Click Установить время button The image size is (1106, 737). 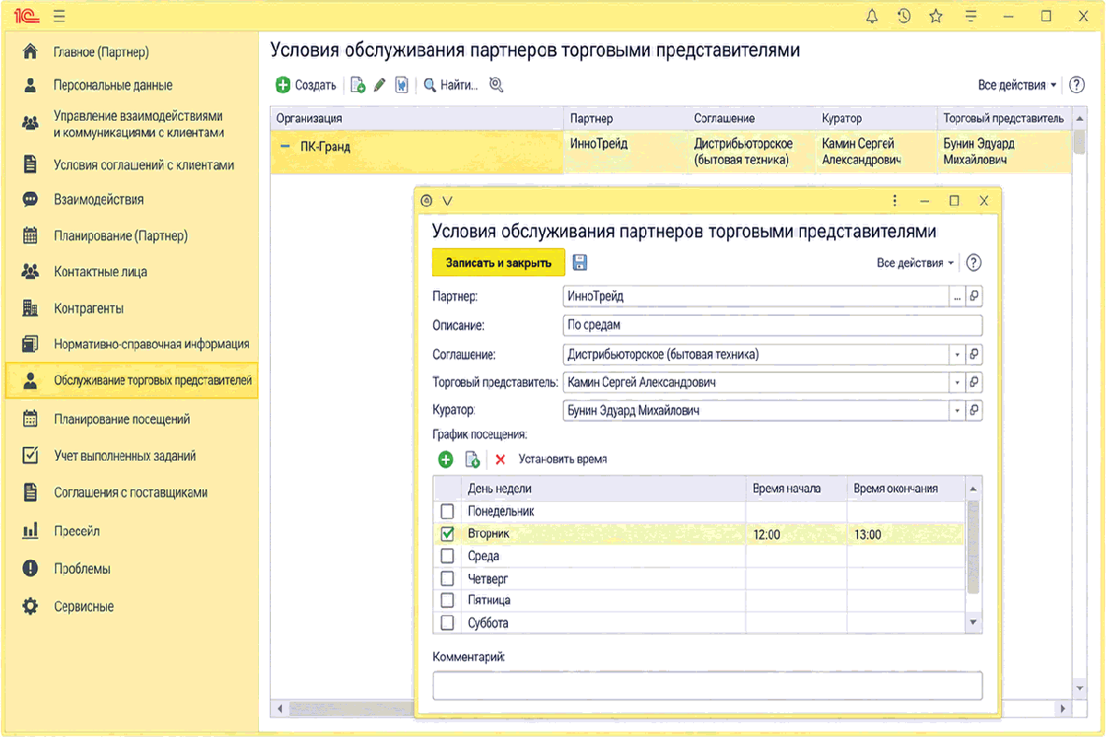point(562,459)
